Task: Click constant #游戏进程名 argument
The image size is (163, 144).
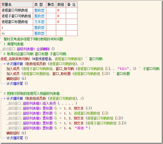Action: click(42, 59)
